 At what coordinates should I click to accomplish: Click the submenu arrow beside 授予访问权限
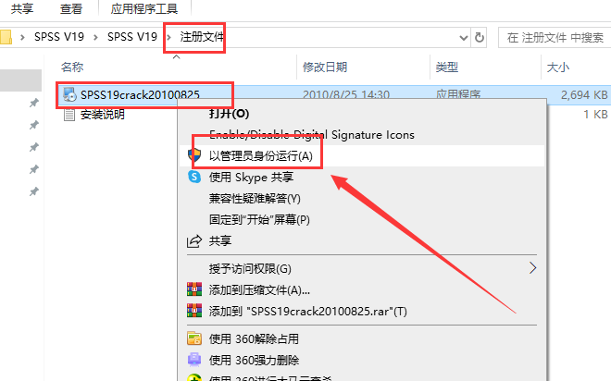pos(532,268)
